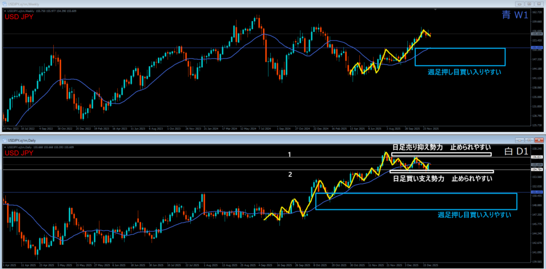Click the 白 D1 label on Daily chart
The width and height of the screenshot is (546, 269).
click(x=515, y=152)
